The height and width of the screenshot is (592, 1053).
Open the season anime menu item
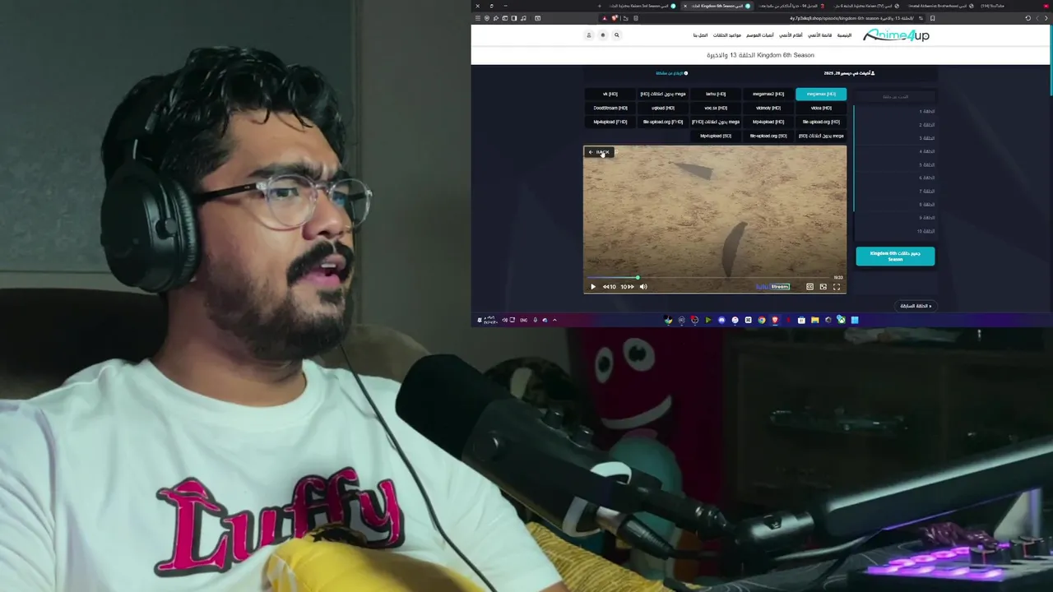(760, 35)
